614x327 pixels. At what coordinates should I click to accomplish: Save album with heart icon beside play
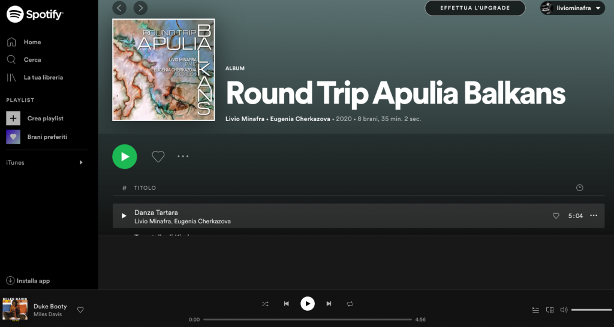click(158, 156)
